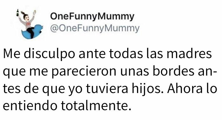Click the word "entiendo" in the tweet
The width and height of the screenshot is (222, 120).
tap(30, 105)
